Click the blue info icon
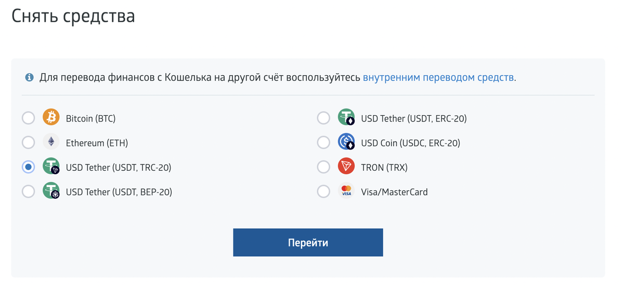The image size is (624, 289). coord(29,78)
